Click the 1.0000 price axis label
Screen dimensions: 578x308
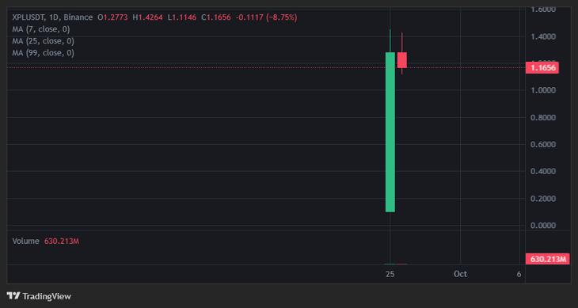point(543,90)
